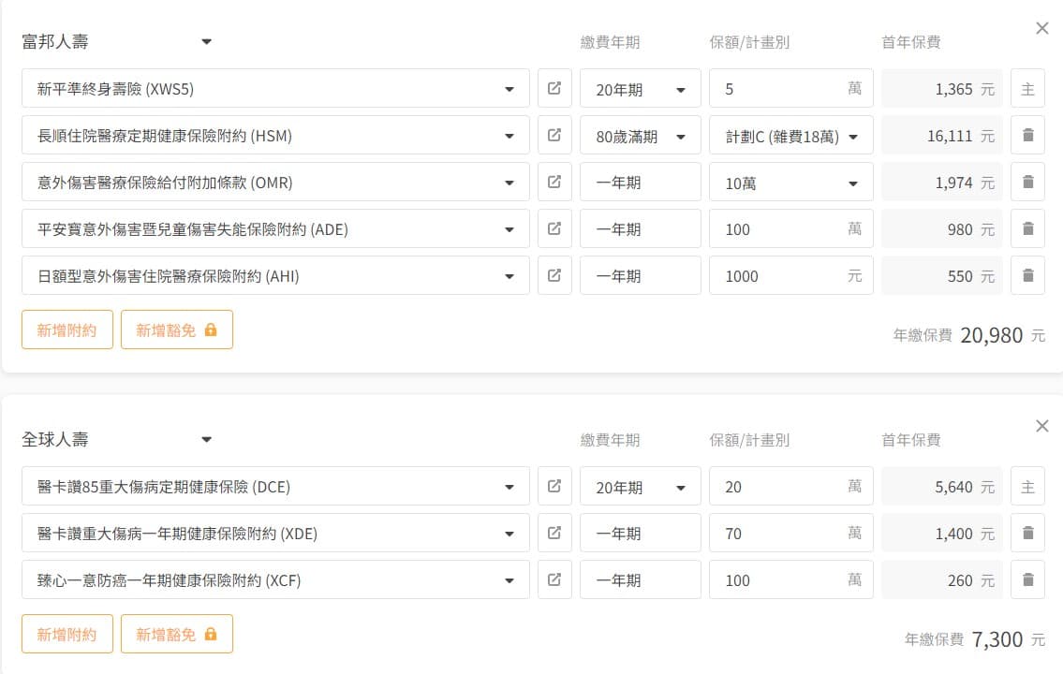
Task: Click 新增附約 under 富邦人壽
Action: (x=67, y=330)
